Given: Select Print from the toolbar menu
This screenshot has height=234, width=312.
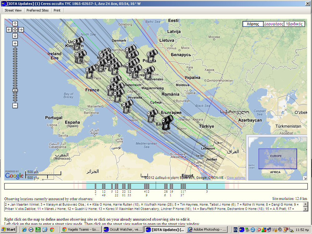Looking at the screenshot, I should pos(57,10).
